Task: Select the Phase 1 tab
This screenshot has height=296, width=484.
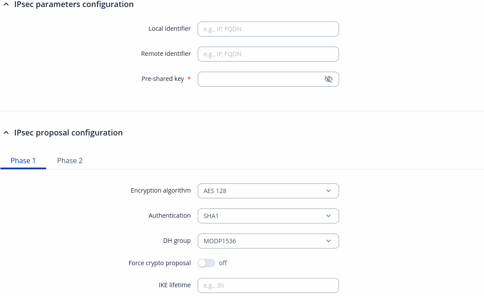Action: click(23, 161)
